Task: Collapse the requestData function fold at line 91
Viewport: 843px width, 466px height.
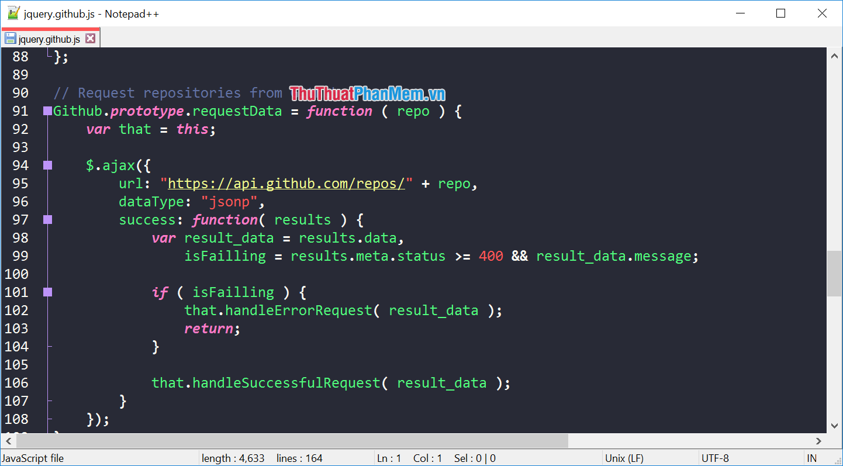Action: pyautogui.click(x=48, y=111)
